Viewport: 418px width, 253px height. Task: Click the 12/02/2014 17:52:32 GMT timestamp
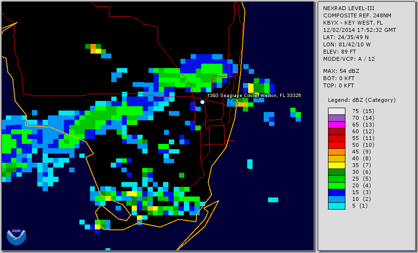tap(359, 30)
